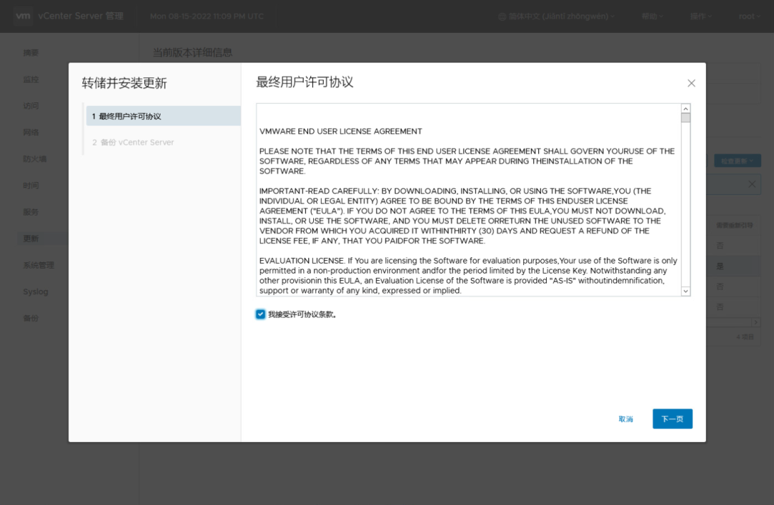774x505 pixels.
Task: Open 系统管理 in the sidebar
Action: click(x=39, y=265)
